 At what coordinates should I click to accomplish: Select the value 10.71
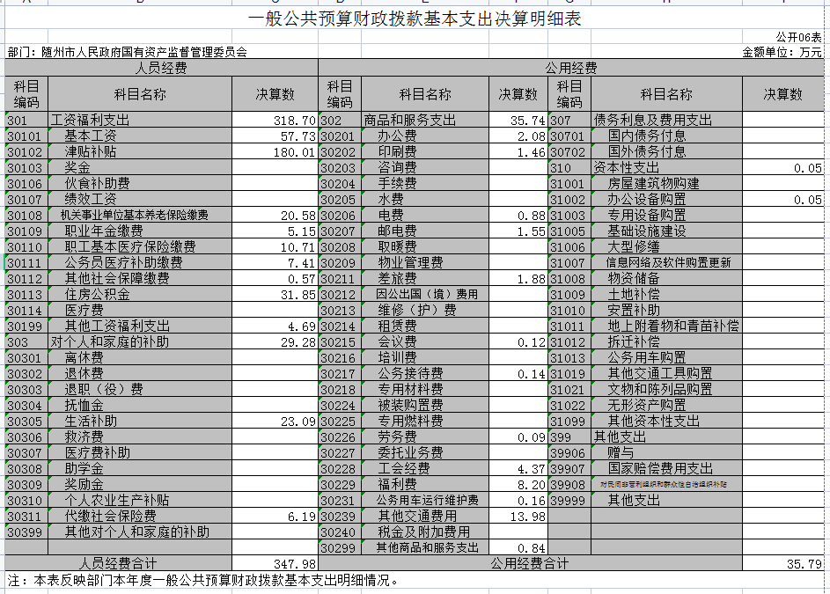click(275, 246)
